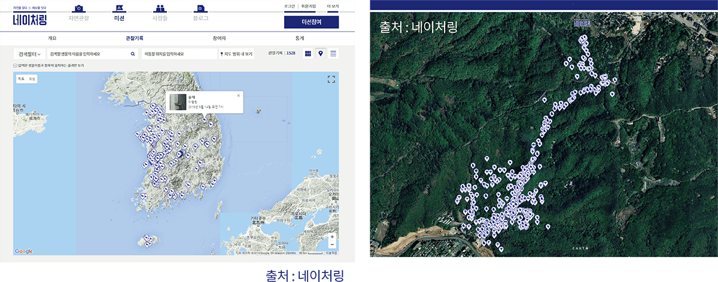The image size is (718, 282).
Task: Open the 더 보기 menu
Action: point(332,6)
